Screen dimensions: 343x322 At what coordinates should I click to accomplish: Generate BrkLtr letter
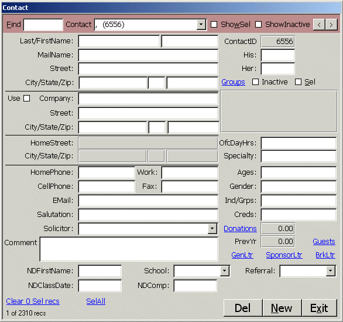[x=325, y=255]
